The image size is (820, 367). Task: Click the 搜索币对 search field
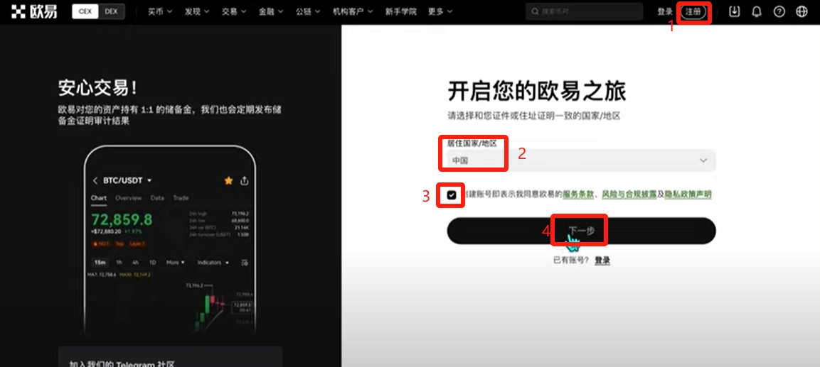(x=584, y=11)
